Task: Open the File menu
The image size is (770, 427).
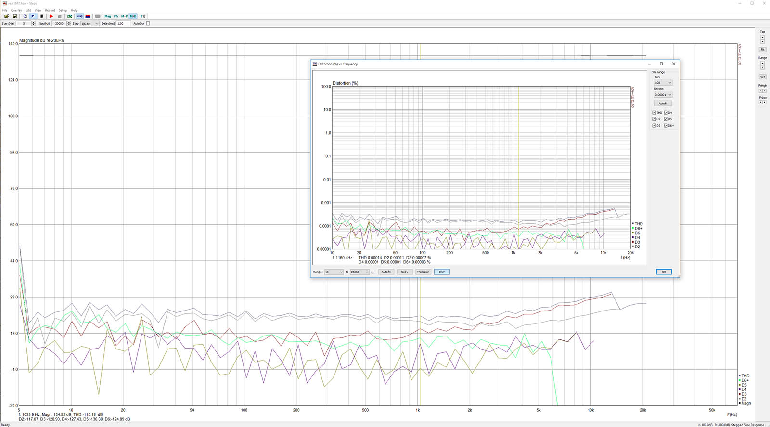Action: pos(5,10)
